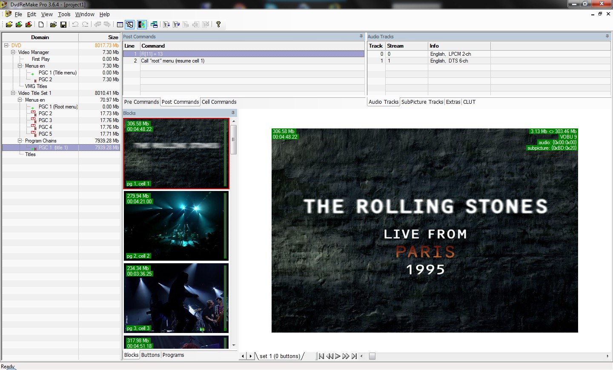Switch to the SubPicture Tracks tab
The height and width of the screenshot is (370, 613).
422,102
